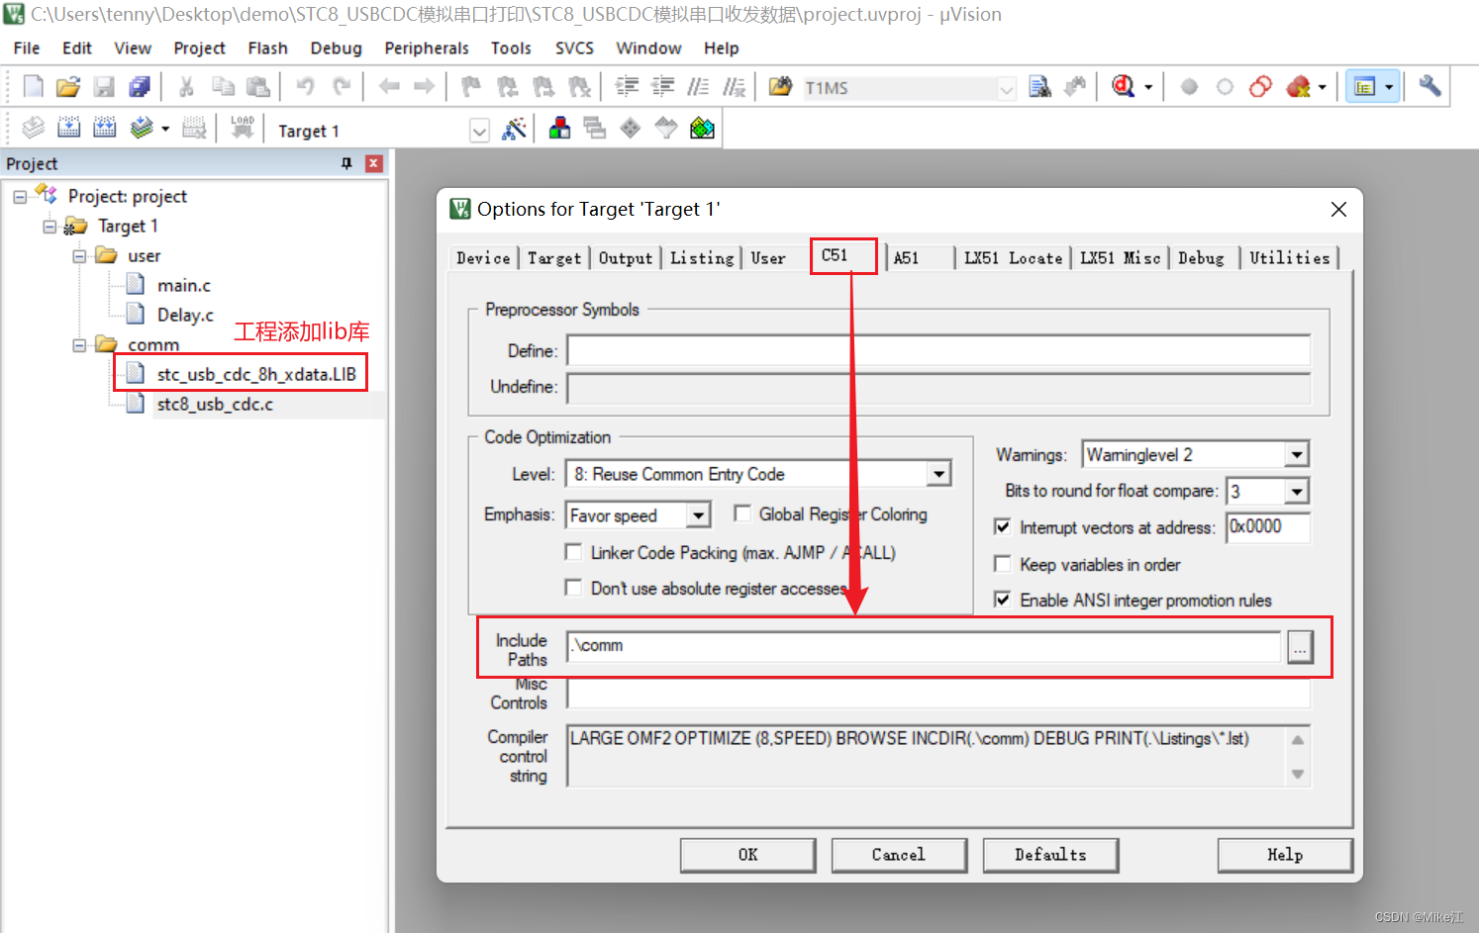Open the Flash menu
The image size is (1479, 933).
coord(267,47)
